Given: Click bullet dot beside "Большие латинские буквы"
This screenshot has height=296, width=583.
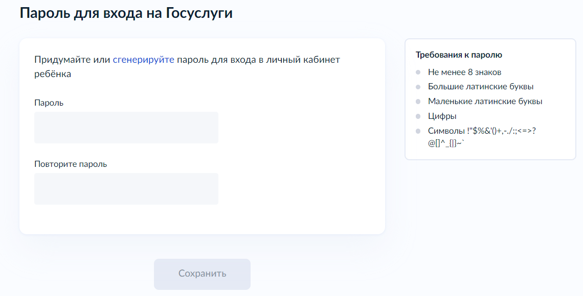Looking at the screenshot, I should tap(418, 87).
